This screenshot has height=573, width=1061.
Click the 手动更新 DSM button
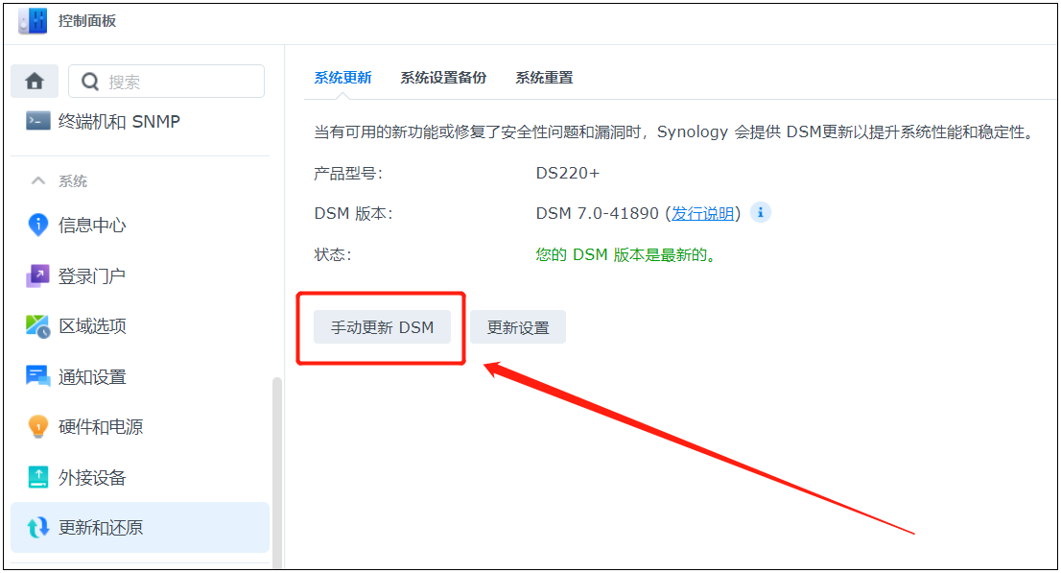(x=383, y=327)
